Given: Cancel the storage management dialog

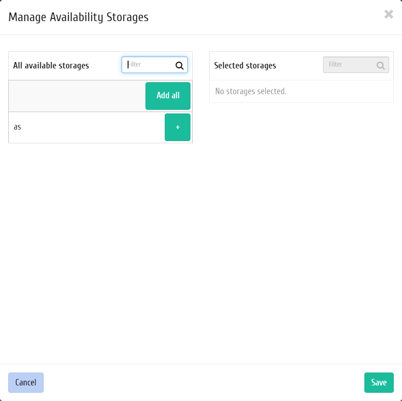Looking at the screenshot, I should pyautogui.click(x=26, y=383).
